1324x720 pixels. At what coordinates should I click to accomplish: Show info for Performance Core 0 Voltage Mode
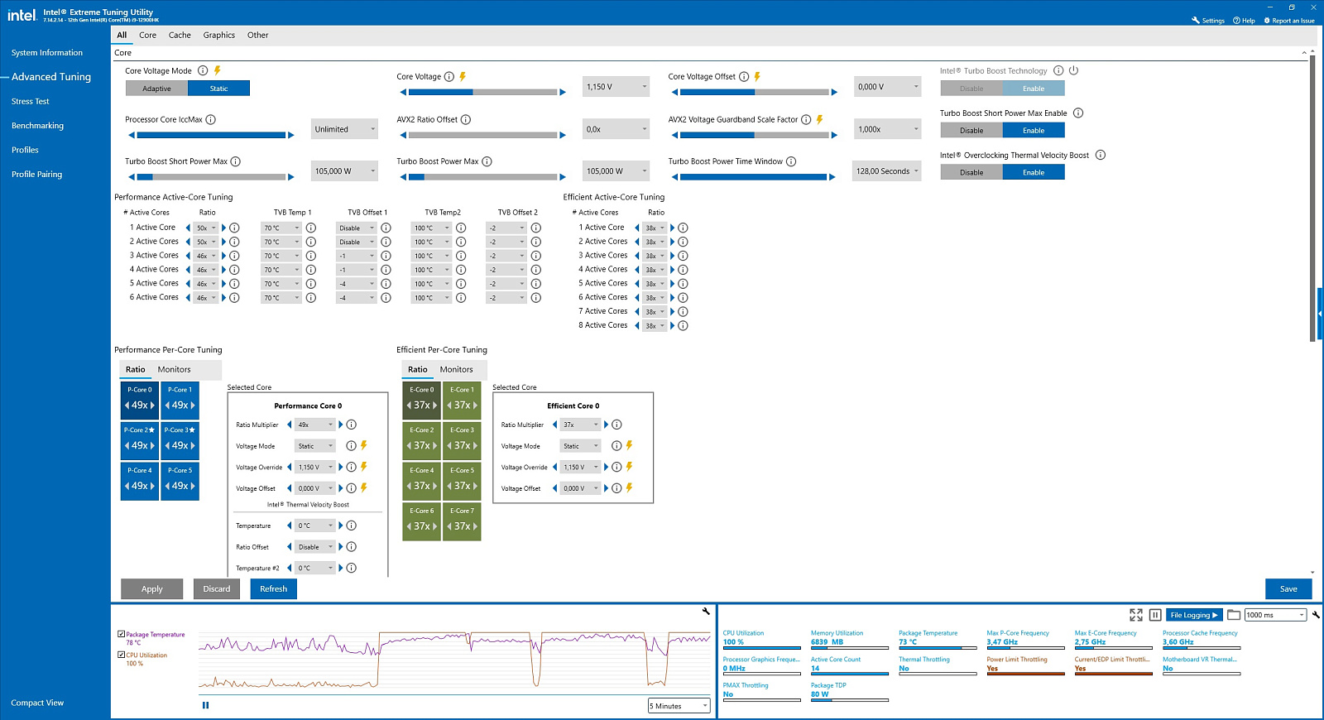coord(351,446)
